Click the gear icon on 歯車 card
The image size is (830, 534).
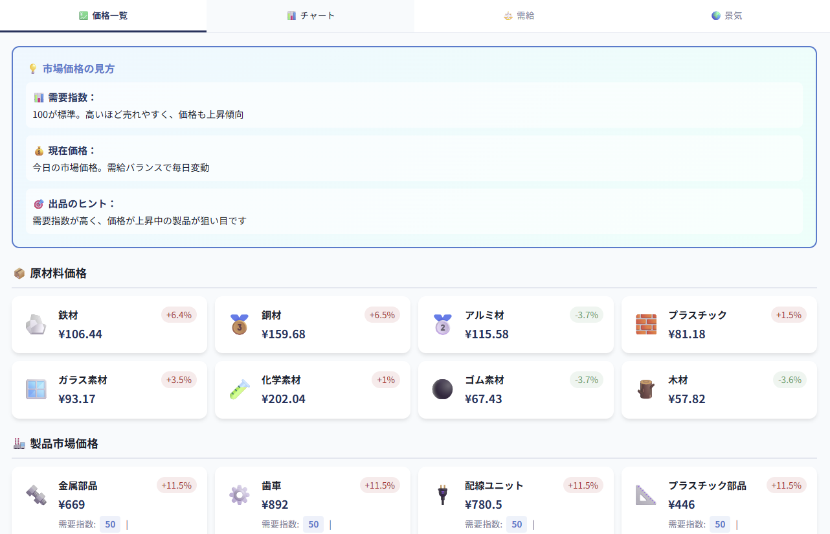click(240, 495)
